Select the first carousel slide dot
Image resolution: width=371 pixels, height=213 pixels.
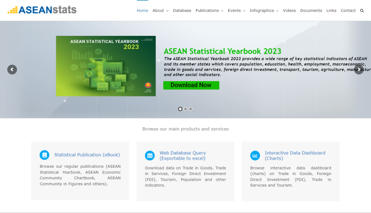click(x=180, y=109)
